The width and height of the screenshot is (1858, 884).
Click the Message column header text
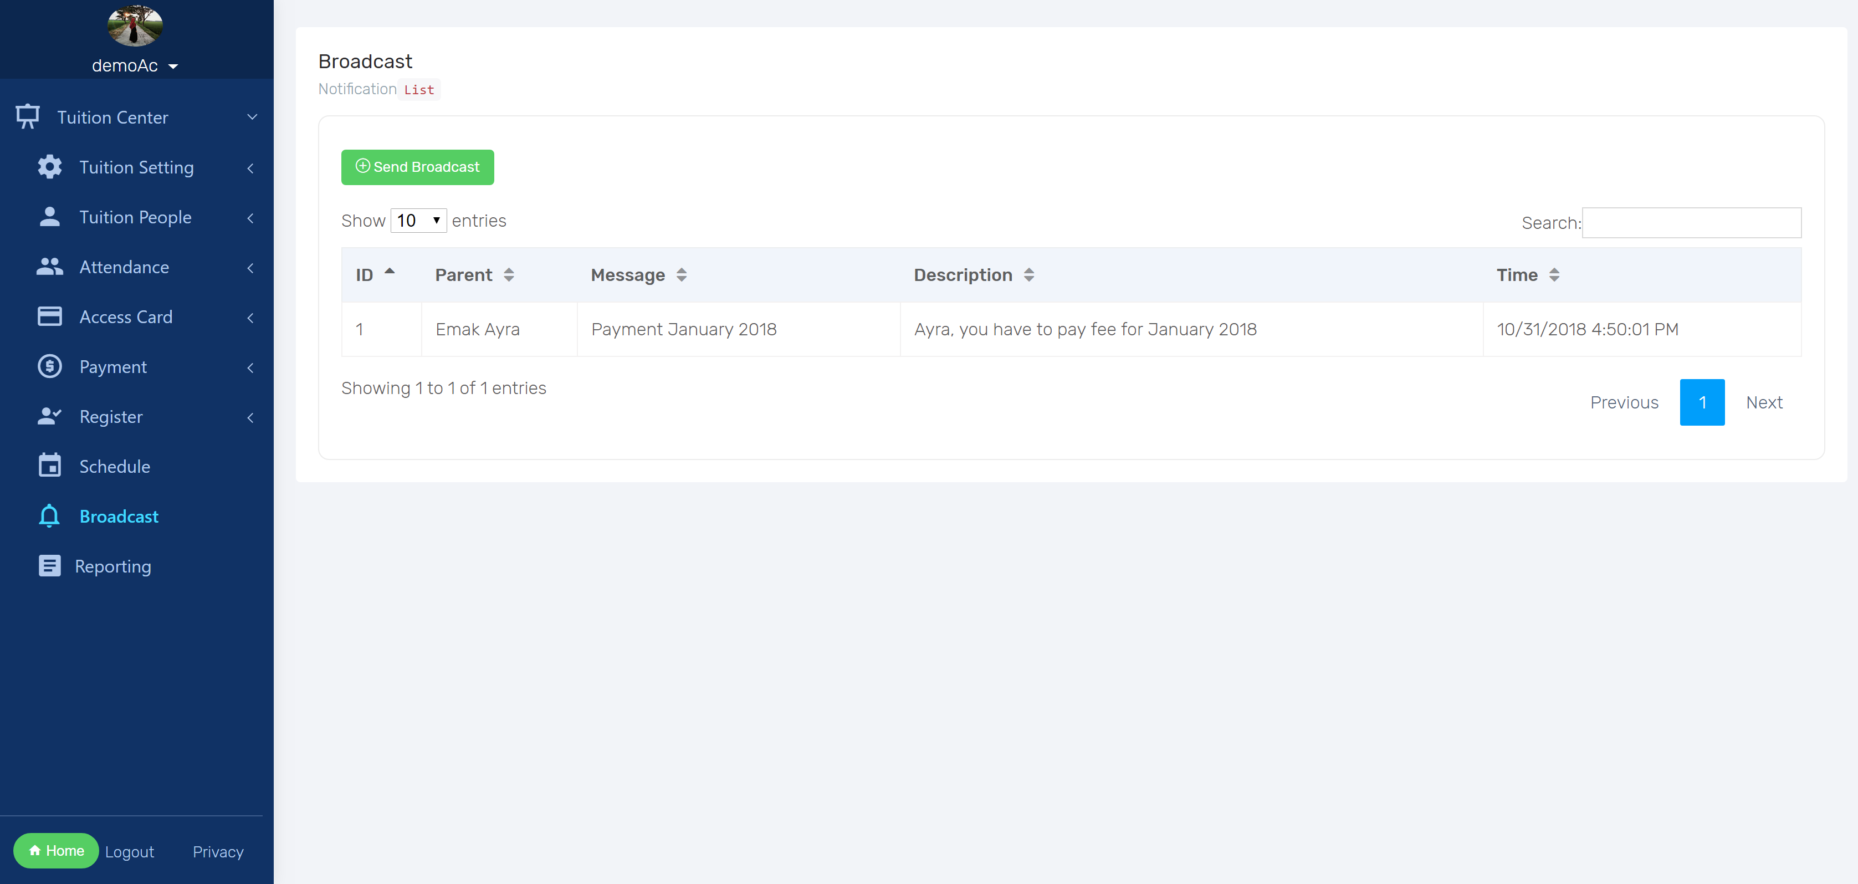(627, 274)
